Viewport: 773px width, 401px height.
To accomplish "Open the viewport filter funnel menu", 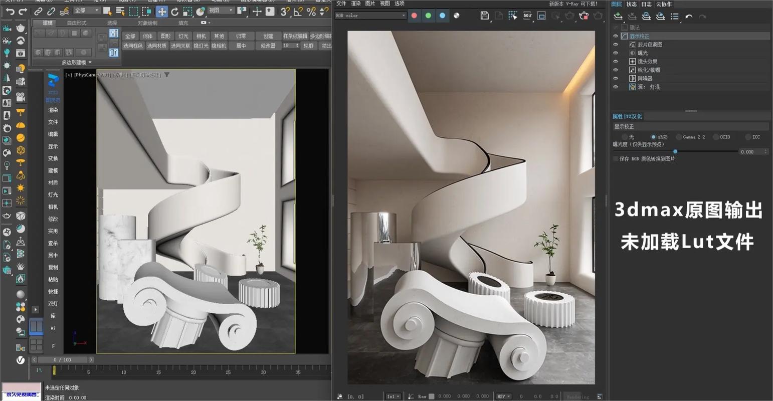I will pos(167,75).
